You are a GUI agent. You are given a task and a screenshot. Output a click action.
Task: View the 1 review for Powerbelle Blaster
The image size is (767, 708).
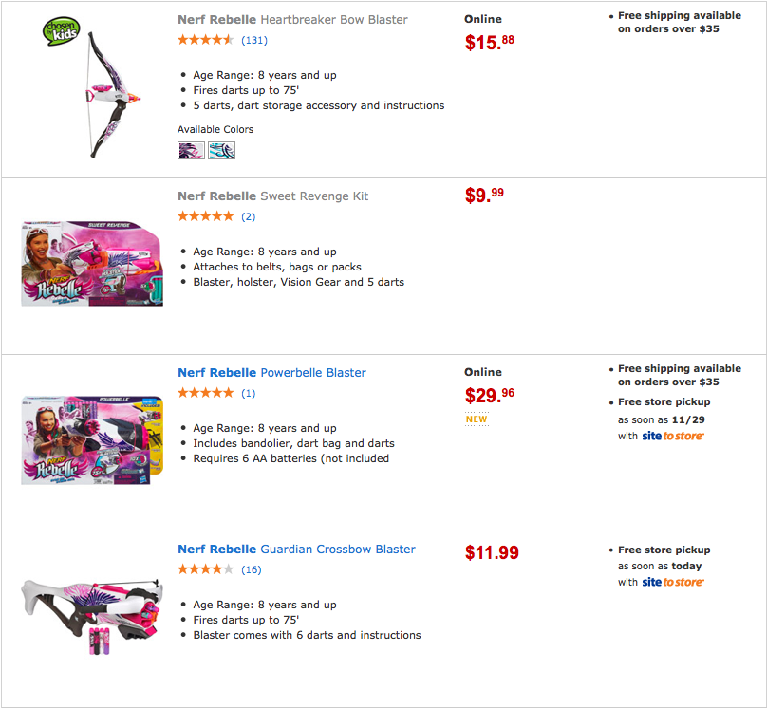coord(248,393)
